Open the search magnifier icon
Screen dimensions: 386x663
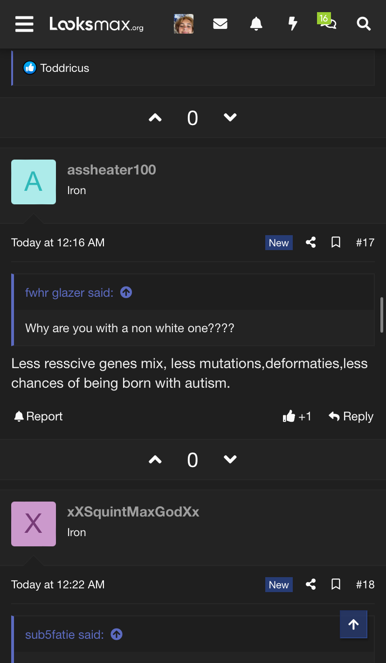[x=364, y=24]
